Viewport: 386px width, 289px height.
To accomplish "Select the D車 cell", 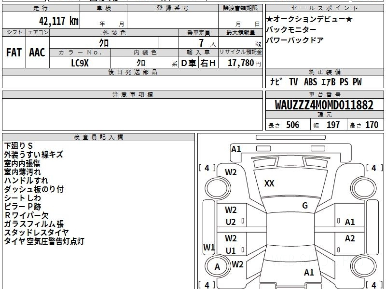I will 189,63.
